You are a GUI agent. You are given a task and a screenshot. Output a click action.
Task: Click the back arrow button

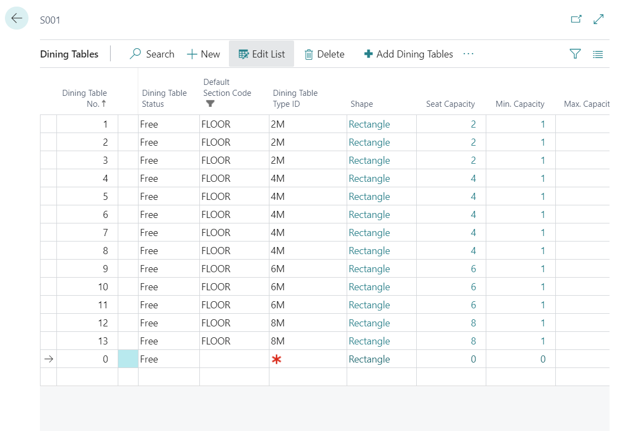(16, 18)
